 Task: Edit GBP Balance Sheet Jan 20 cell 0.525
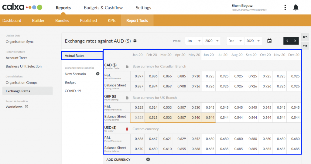coord(138,118)
